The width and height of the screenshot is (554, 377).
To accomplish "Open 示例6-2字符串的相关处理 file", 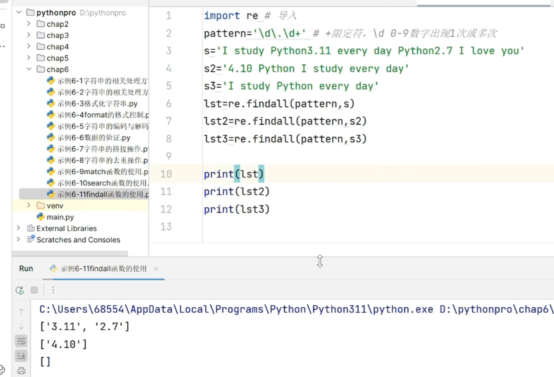I will pos(102,92).
